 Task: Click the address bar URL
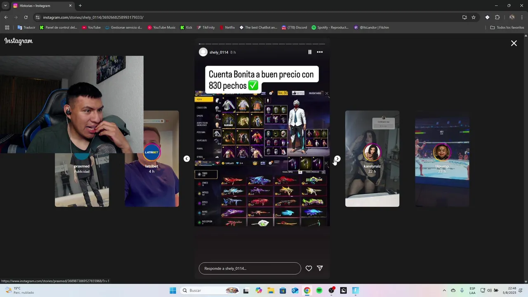click(x=93, y=17)
